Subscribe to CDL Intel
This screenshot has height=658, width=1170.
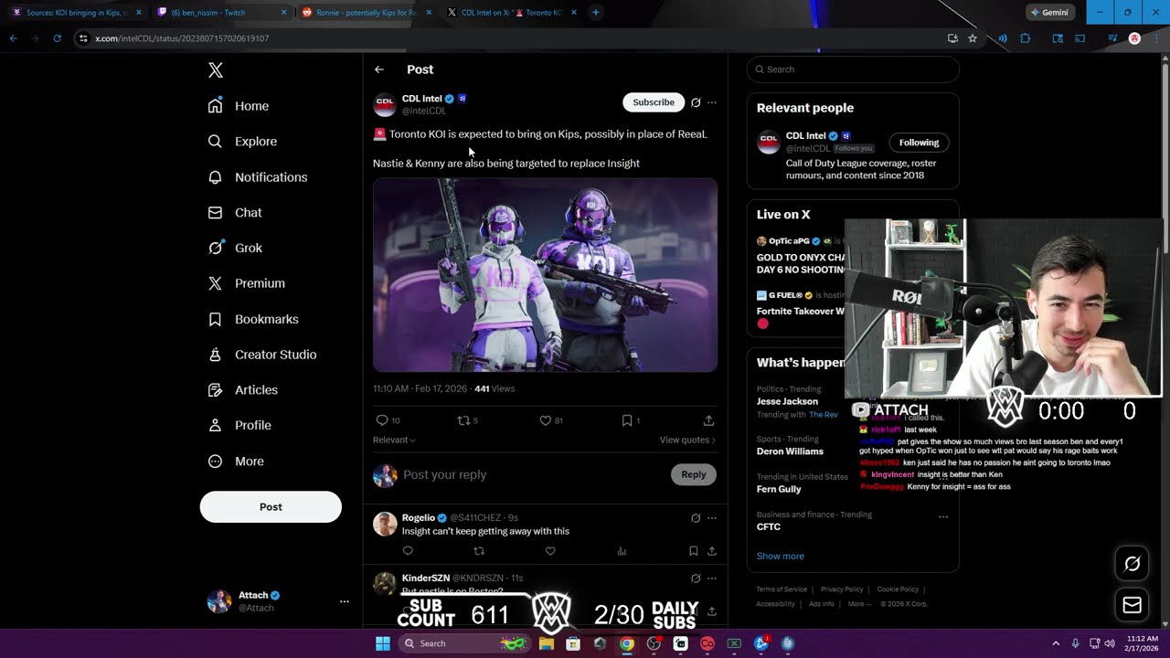[x=654, y=102]
